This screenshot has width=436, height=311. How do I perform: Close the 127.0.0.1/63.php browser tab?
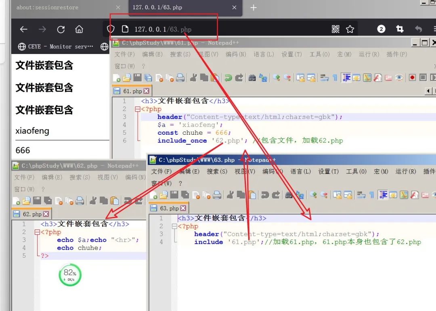click(x=235, y=8)
